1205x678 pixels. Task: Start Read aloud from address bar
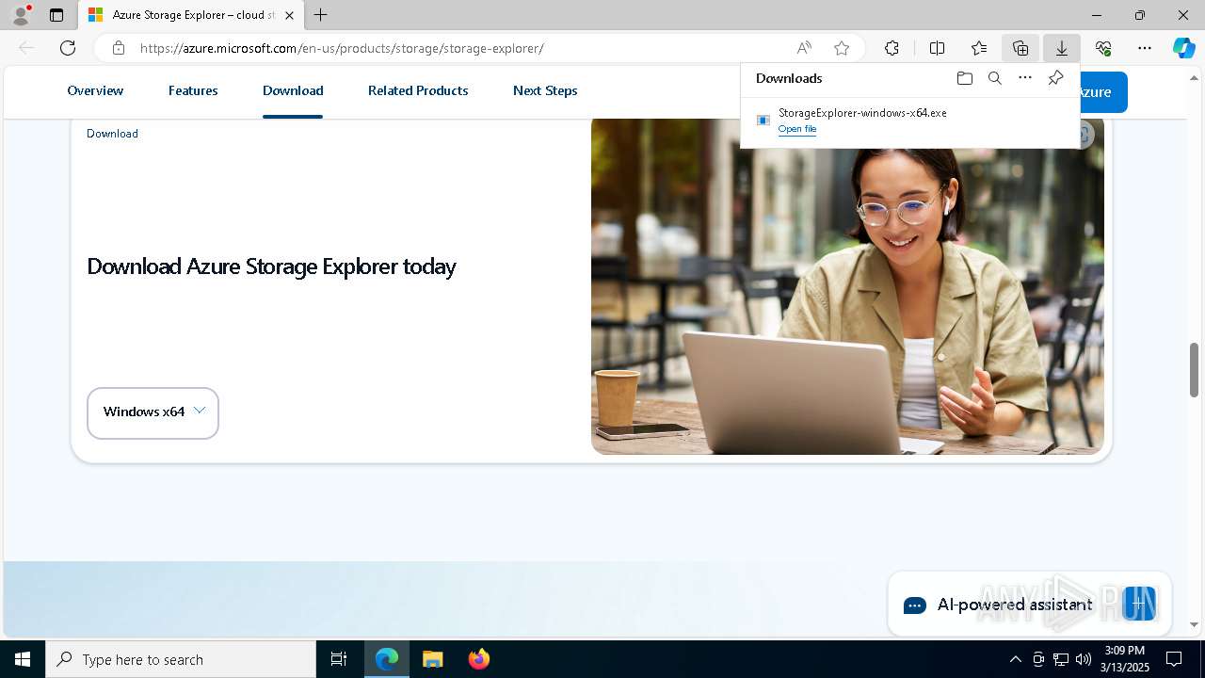tap(804, 48)
